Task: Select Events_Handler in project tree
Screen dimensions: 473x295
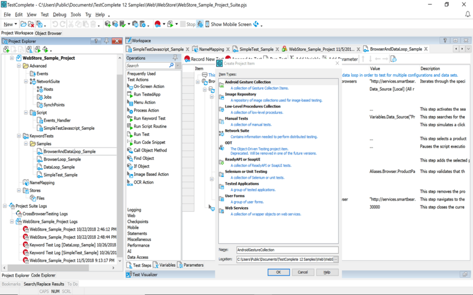Action: point(57,120)
